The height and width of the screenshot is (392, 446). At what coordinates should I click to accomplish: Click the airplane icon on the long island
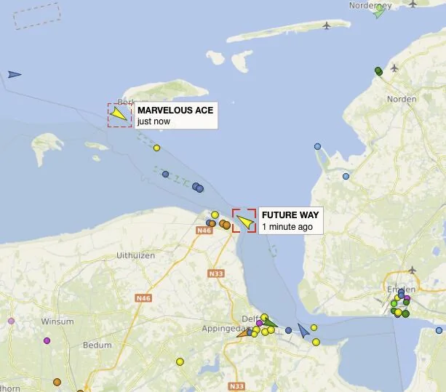pyautogui.click(x=327, y=26)
